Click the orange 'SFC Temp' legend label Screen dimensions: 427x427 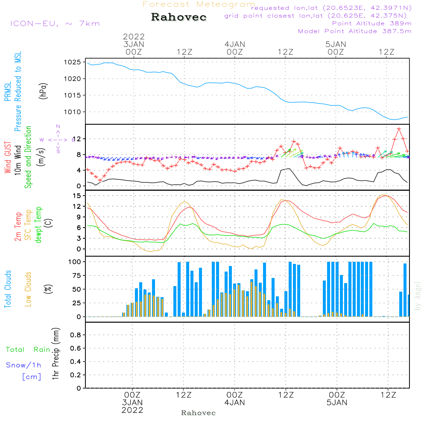[28, 225]
